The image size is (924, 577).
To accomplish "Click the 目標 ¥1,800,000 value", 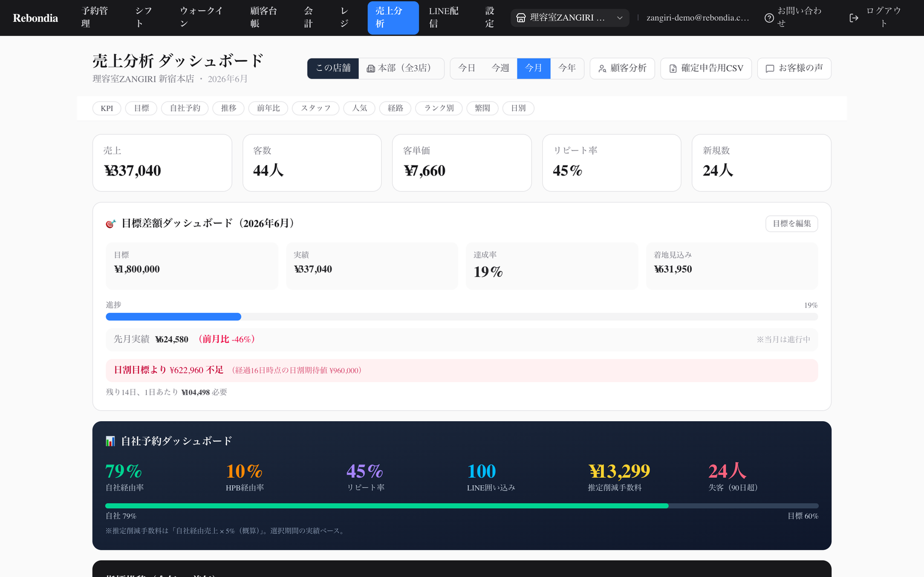I will pyautogui.click(x=137, y=269).
